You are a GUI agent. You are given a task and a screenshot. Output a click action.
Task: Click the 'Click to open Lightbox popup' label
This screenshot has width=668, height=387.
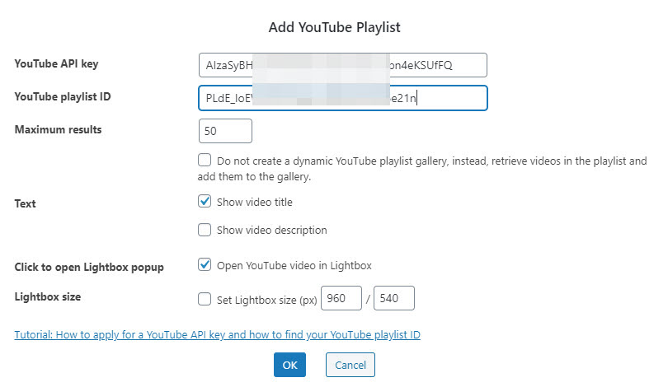[x=89, y=267]
